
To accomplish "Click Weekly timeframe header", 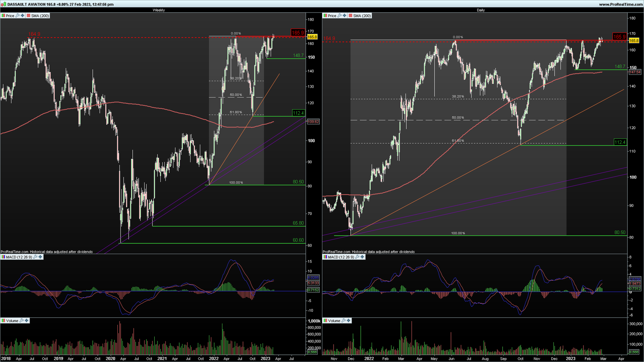I will click(159, 10).
